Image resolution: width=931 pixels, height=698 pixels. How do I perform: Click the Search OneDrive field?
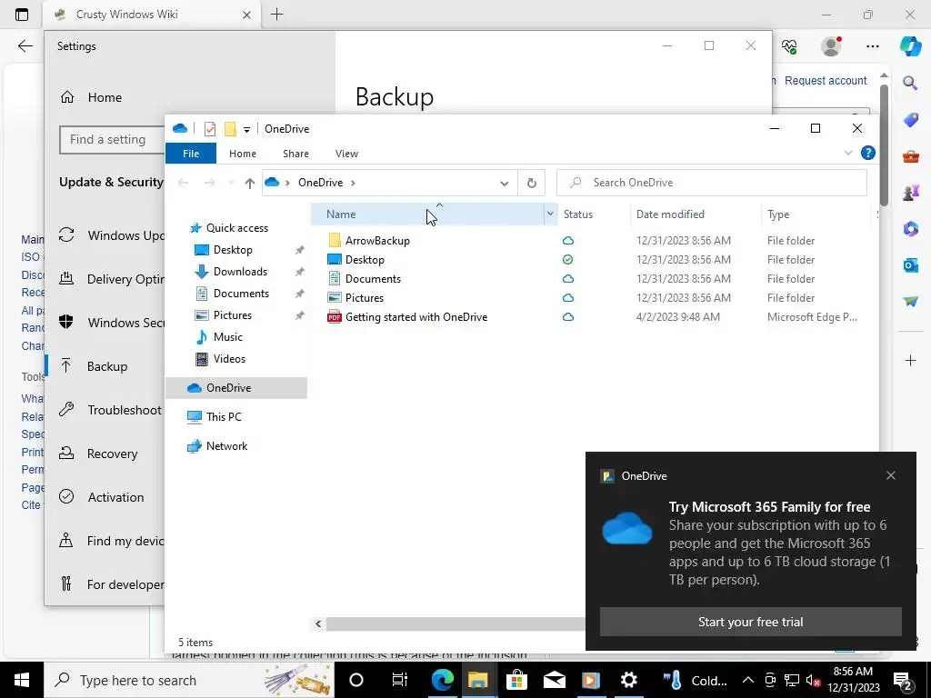[x=711, y=183]
